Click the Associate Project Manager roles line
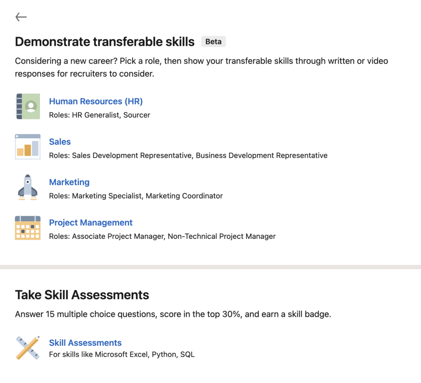The image size is (421, 383). tap(162, 236)
